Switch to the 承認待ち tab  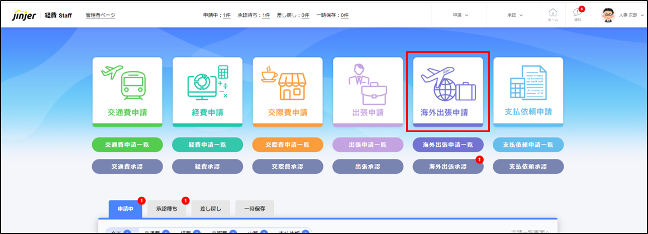pyautogui.click(x=166, y=208)
